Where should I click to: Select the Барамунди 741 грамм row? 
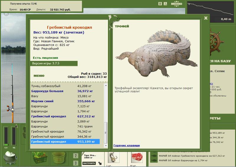tap(65, 127)
